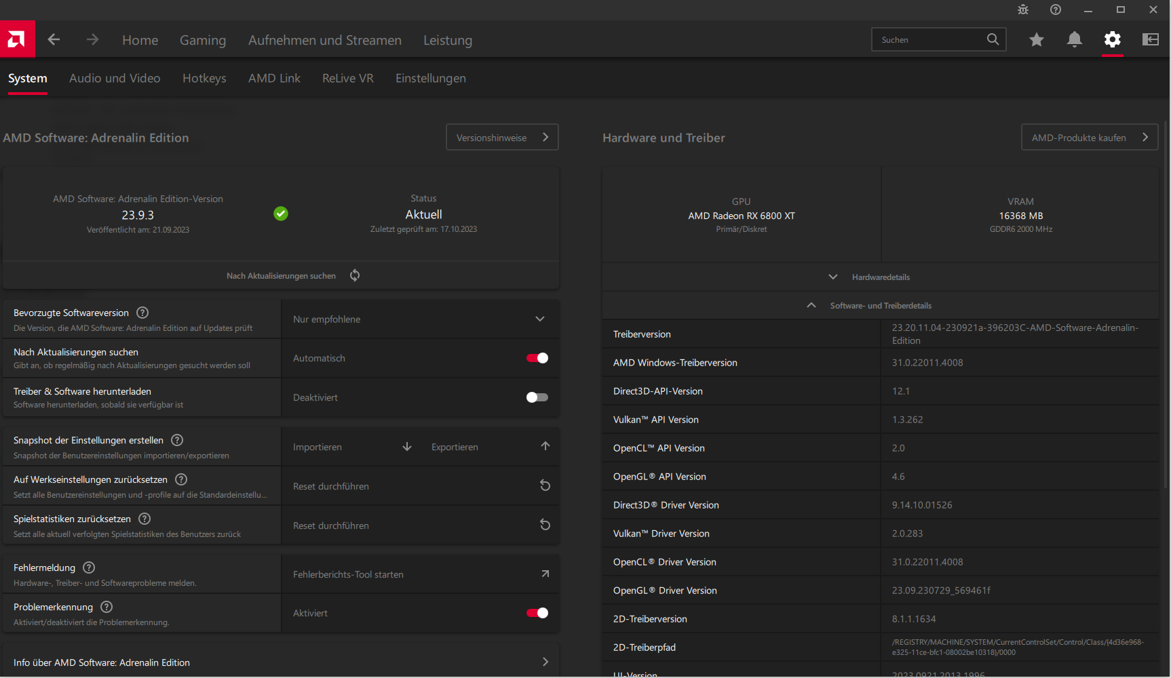Click Direct3D Driver Version value 9.14.10.01526
Screen dimensions: 1171x678
(x=922, y=505)
